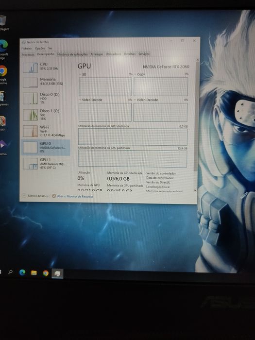Viewport: 255px width, 340px height.
Task: Open the Opções menu
Action: click(x=40, y=49)
